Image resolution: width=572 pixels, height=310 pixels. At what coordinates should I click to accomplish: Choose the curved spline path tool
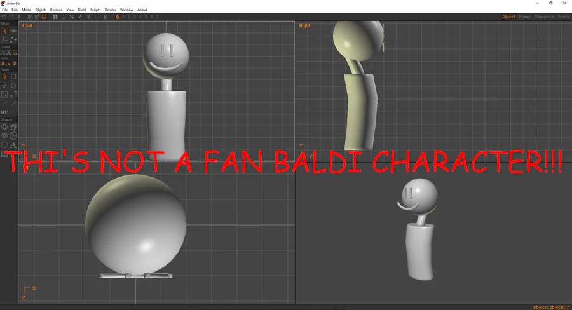pyautogui.click(x=13, y=104)
